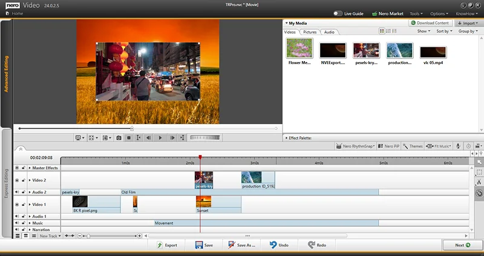
Task: Expand the Effect Palette panel
Action: [x=286, y=138]
